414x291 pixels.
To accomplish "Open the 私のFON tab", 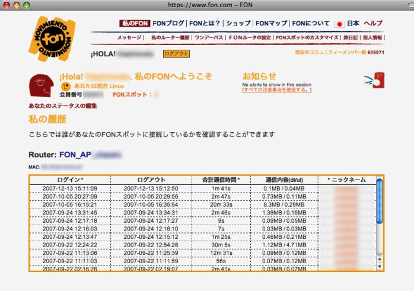I will pos(134,23).
